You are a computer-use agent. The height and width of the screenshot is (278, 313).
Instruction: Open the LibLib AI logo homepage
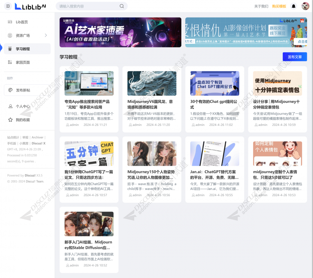click(x=30, y=7)
